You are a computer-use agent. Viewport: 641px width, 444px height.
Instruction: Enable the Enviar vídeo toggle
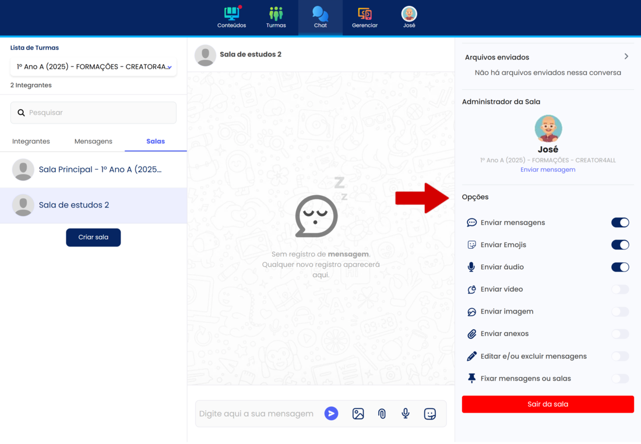pyautogui.click(x=619, y=290)
